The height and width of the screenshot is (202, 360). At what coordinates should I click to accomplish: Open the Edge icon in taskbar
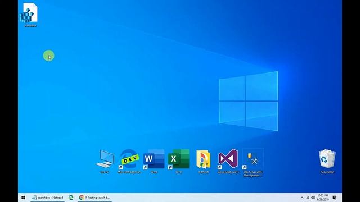coord(71,198)
